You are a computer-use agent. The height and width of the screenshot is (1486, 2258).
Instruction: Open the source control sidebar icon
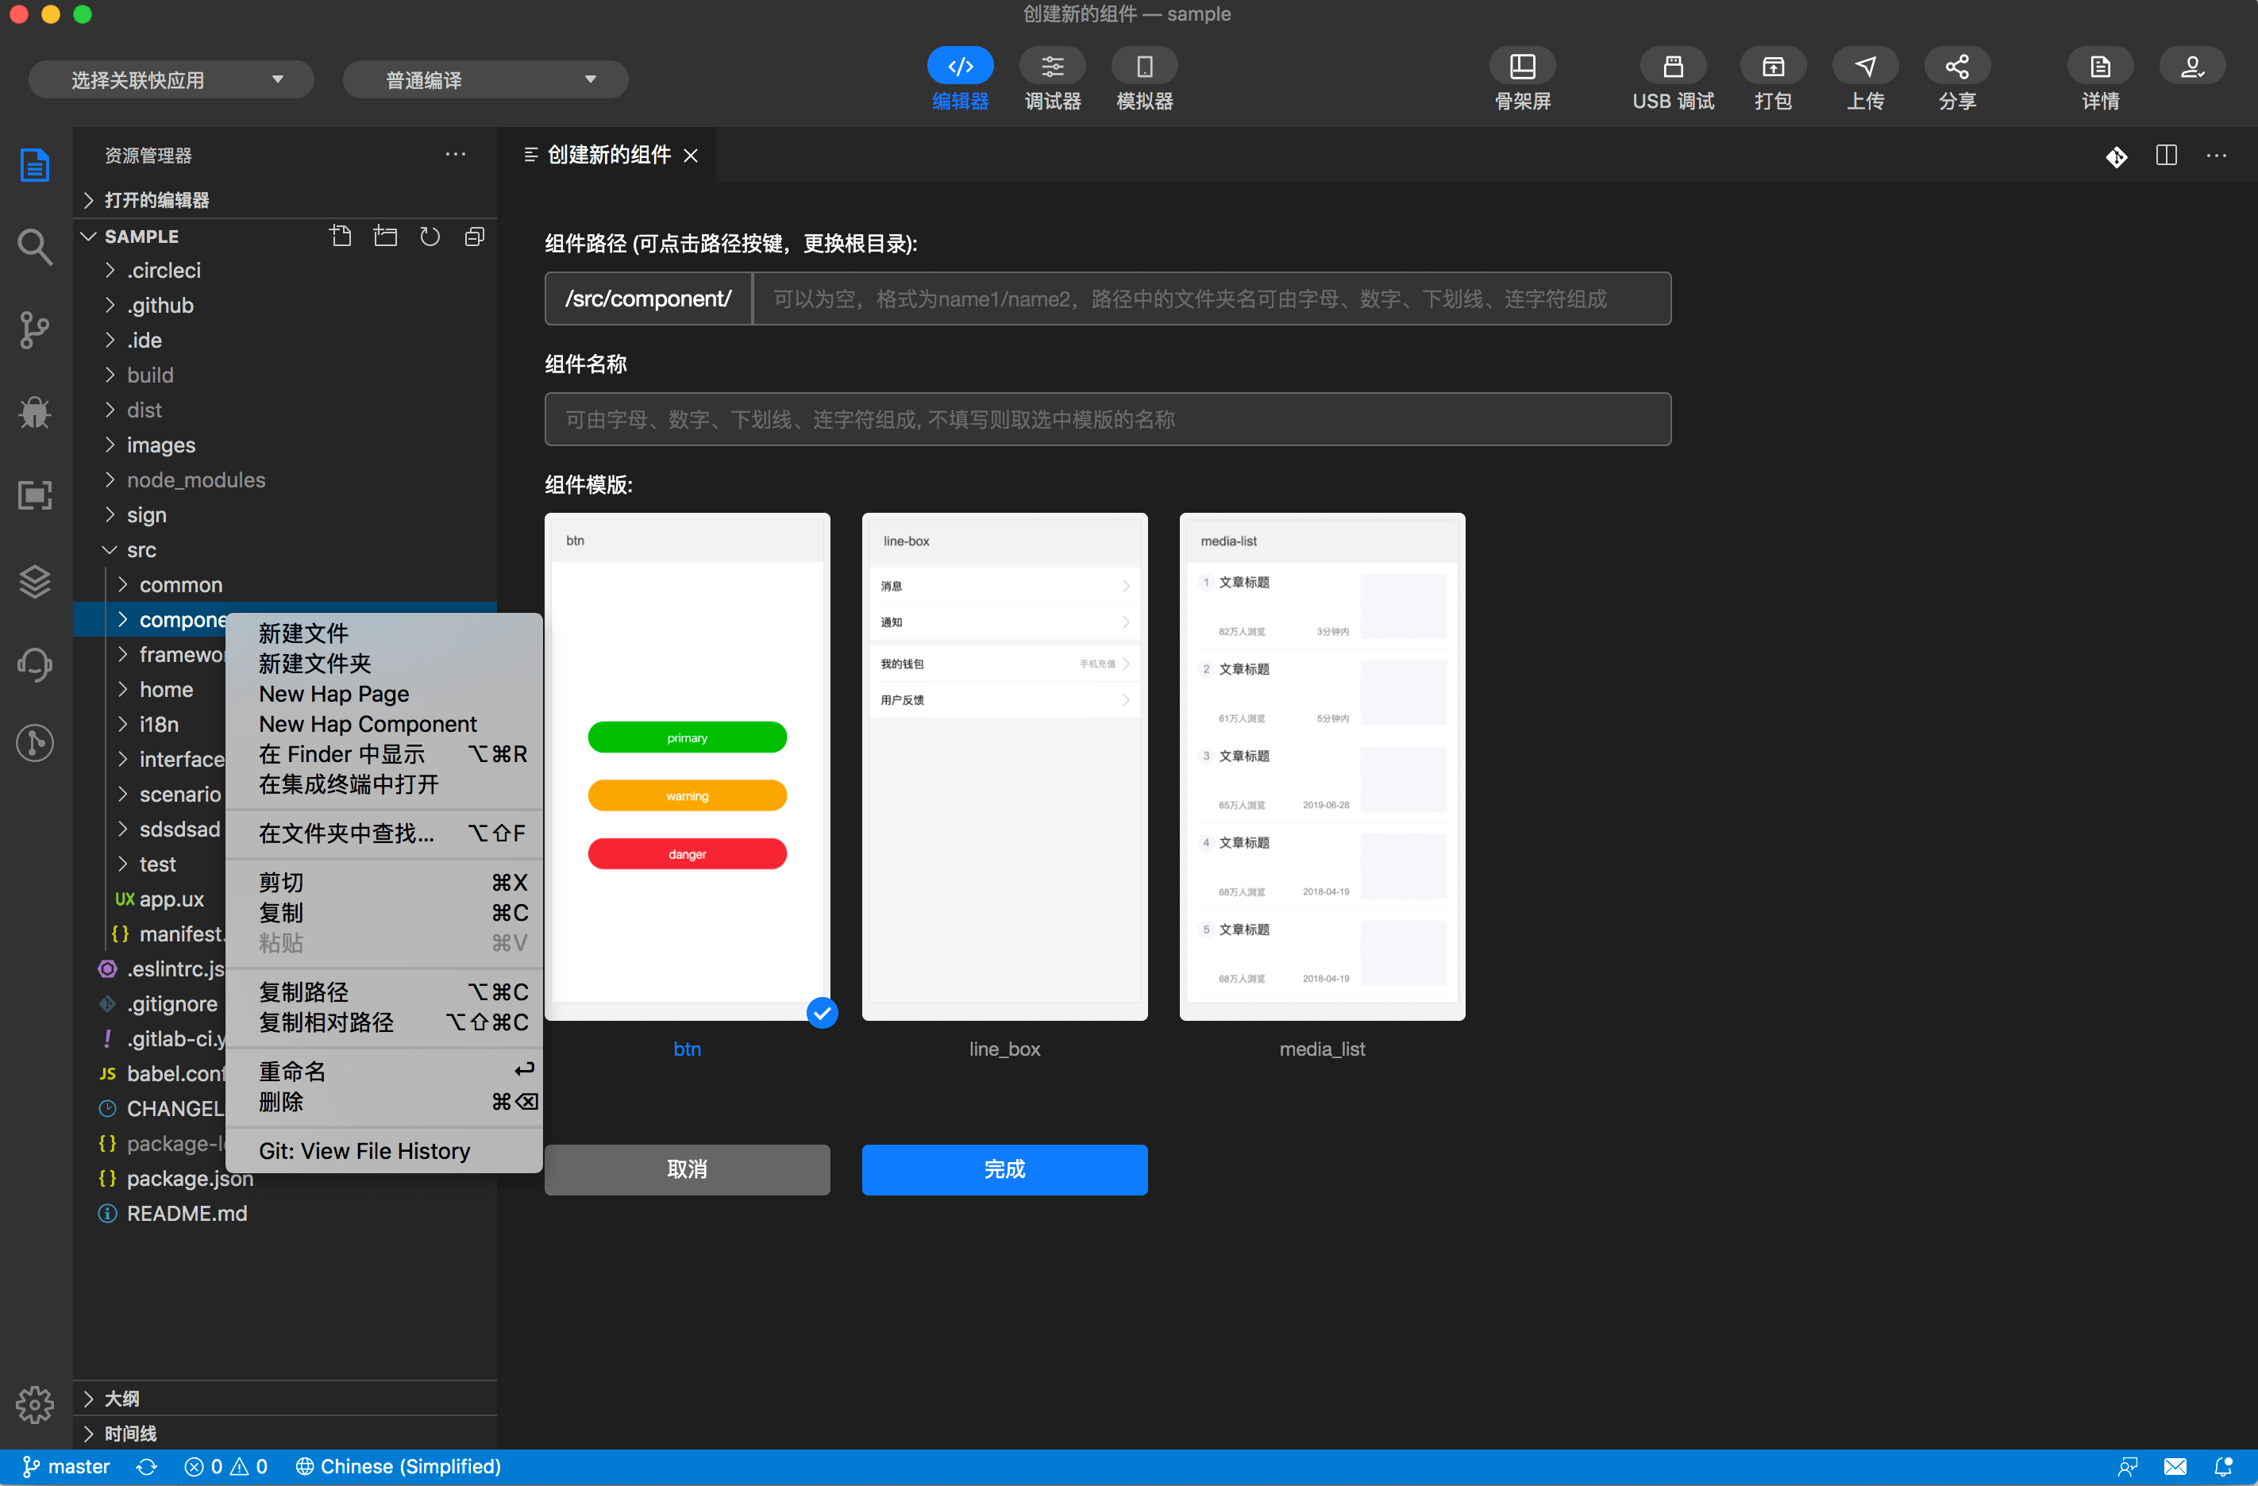35,330
